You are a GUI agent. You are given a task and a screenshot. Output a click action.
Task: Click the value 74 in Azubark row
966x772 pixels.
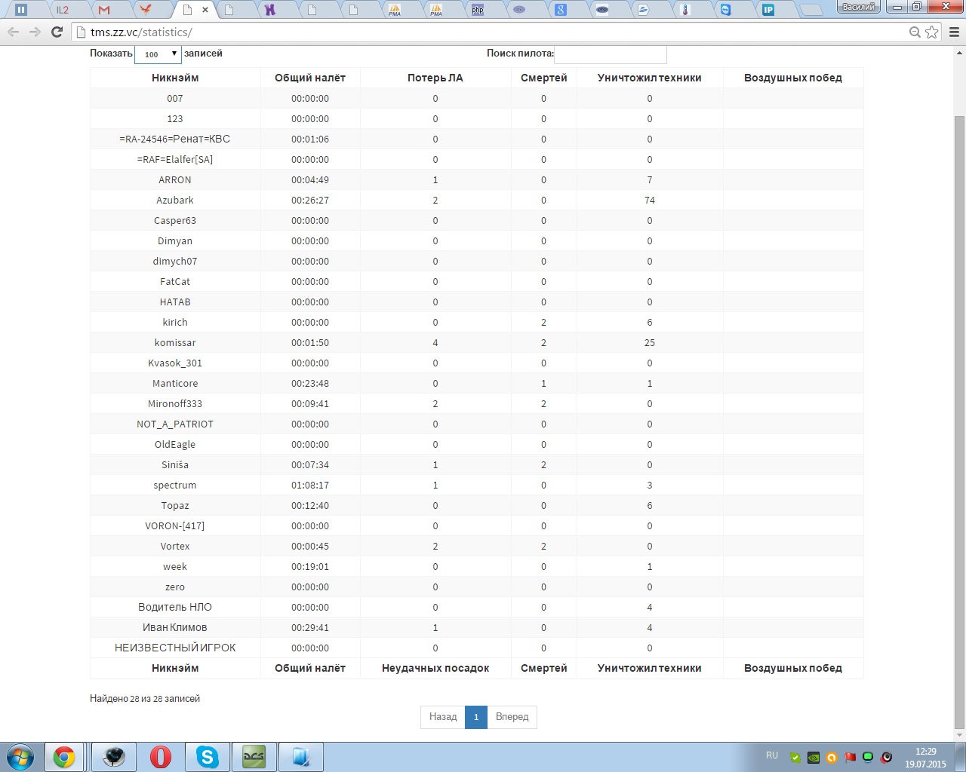click(650, 200)
